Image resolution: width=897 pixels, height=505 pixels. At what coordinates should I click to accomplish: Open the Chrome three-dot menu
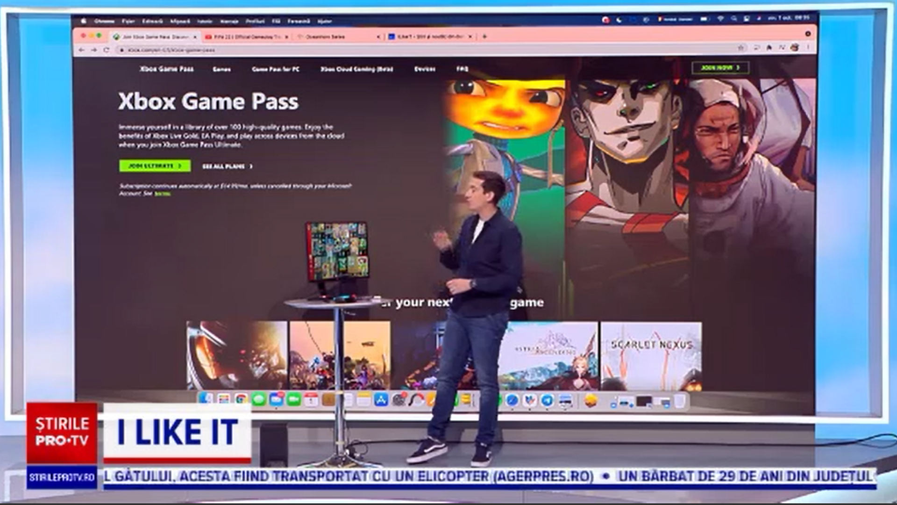click(808, 48)
